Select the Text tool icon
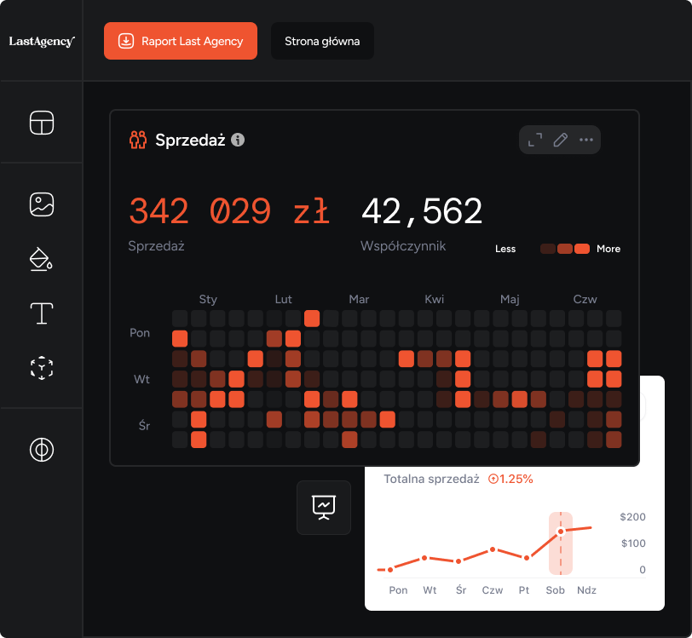This screenshot has width=692, height=638. point(42,313)
